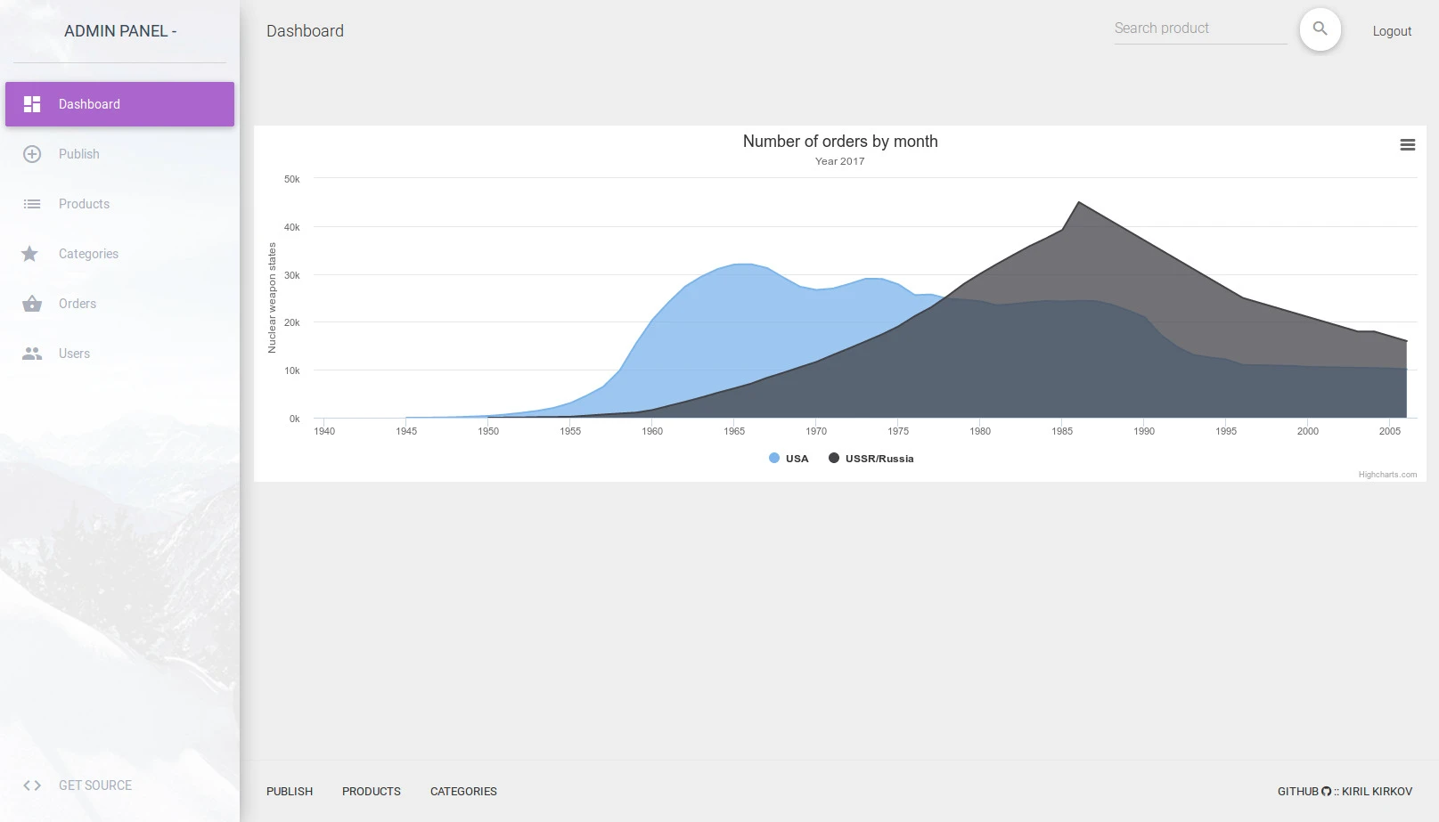Log out using the Logout link
The width and height of the screenshot is (1439, 822).
click(x=1392, y=31)
